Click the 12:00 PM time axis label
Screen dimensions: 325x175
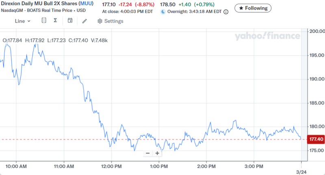click(x=111, y=166)
